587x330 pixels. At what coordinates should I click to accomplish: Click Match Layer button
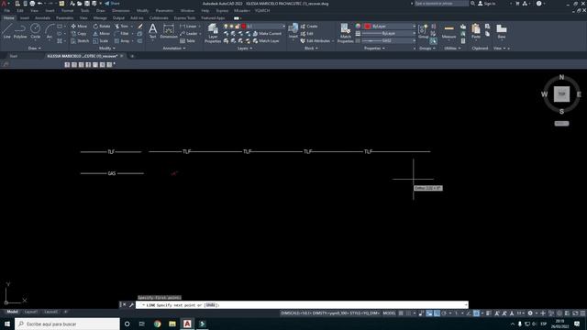[266, 40]
